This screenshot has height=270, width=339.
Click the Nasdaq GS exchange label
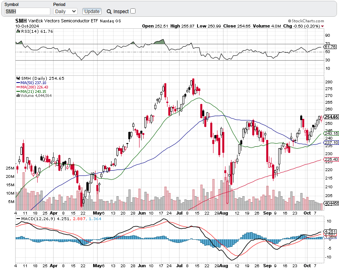[x=110, y=21]
